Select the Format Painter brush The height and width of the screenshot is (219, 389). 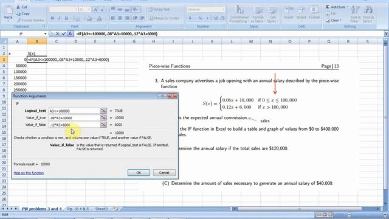(19, 20)
